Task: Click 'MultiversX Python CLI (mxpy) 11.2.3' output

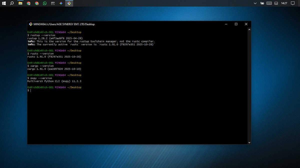Action: click(x=54, y=81)
